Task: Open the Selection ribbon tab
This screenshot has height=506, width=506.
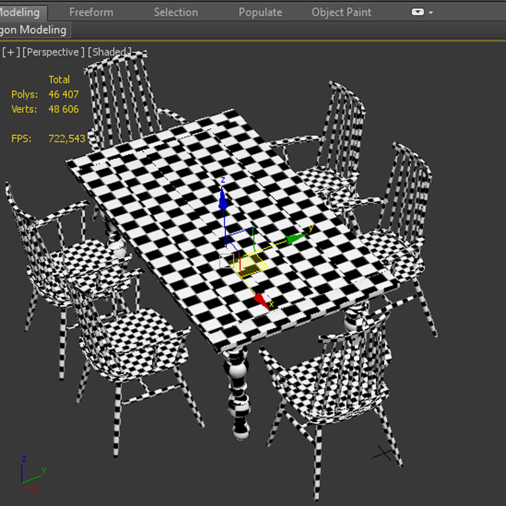Action: coord(176,12)
